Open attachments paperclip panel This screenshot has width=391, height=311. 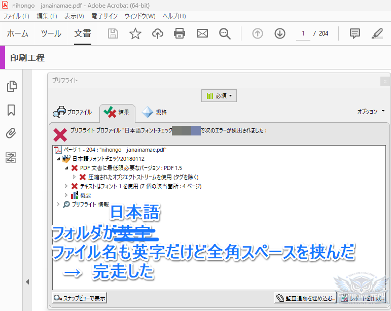pos(11,133)
